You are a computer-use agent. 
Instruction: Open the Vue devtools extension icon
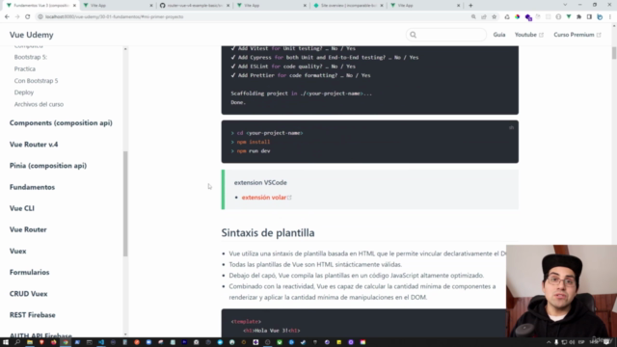[569, 17]
